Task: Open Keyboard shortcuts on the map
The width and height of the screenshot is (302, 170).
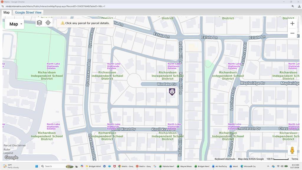Action: pyautogui.click(x=225, y=159)
